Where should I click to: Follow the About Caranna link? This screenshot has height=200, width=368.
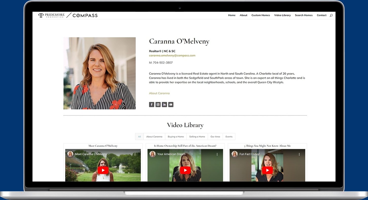(x=159, y=93)
